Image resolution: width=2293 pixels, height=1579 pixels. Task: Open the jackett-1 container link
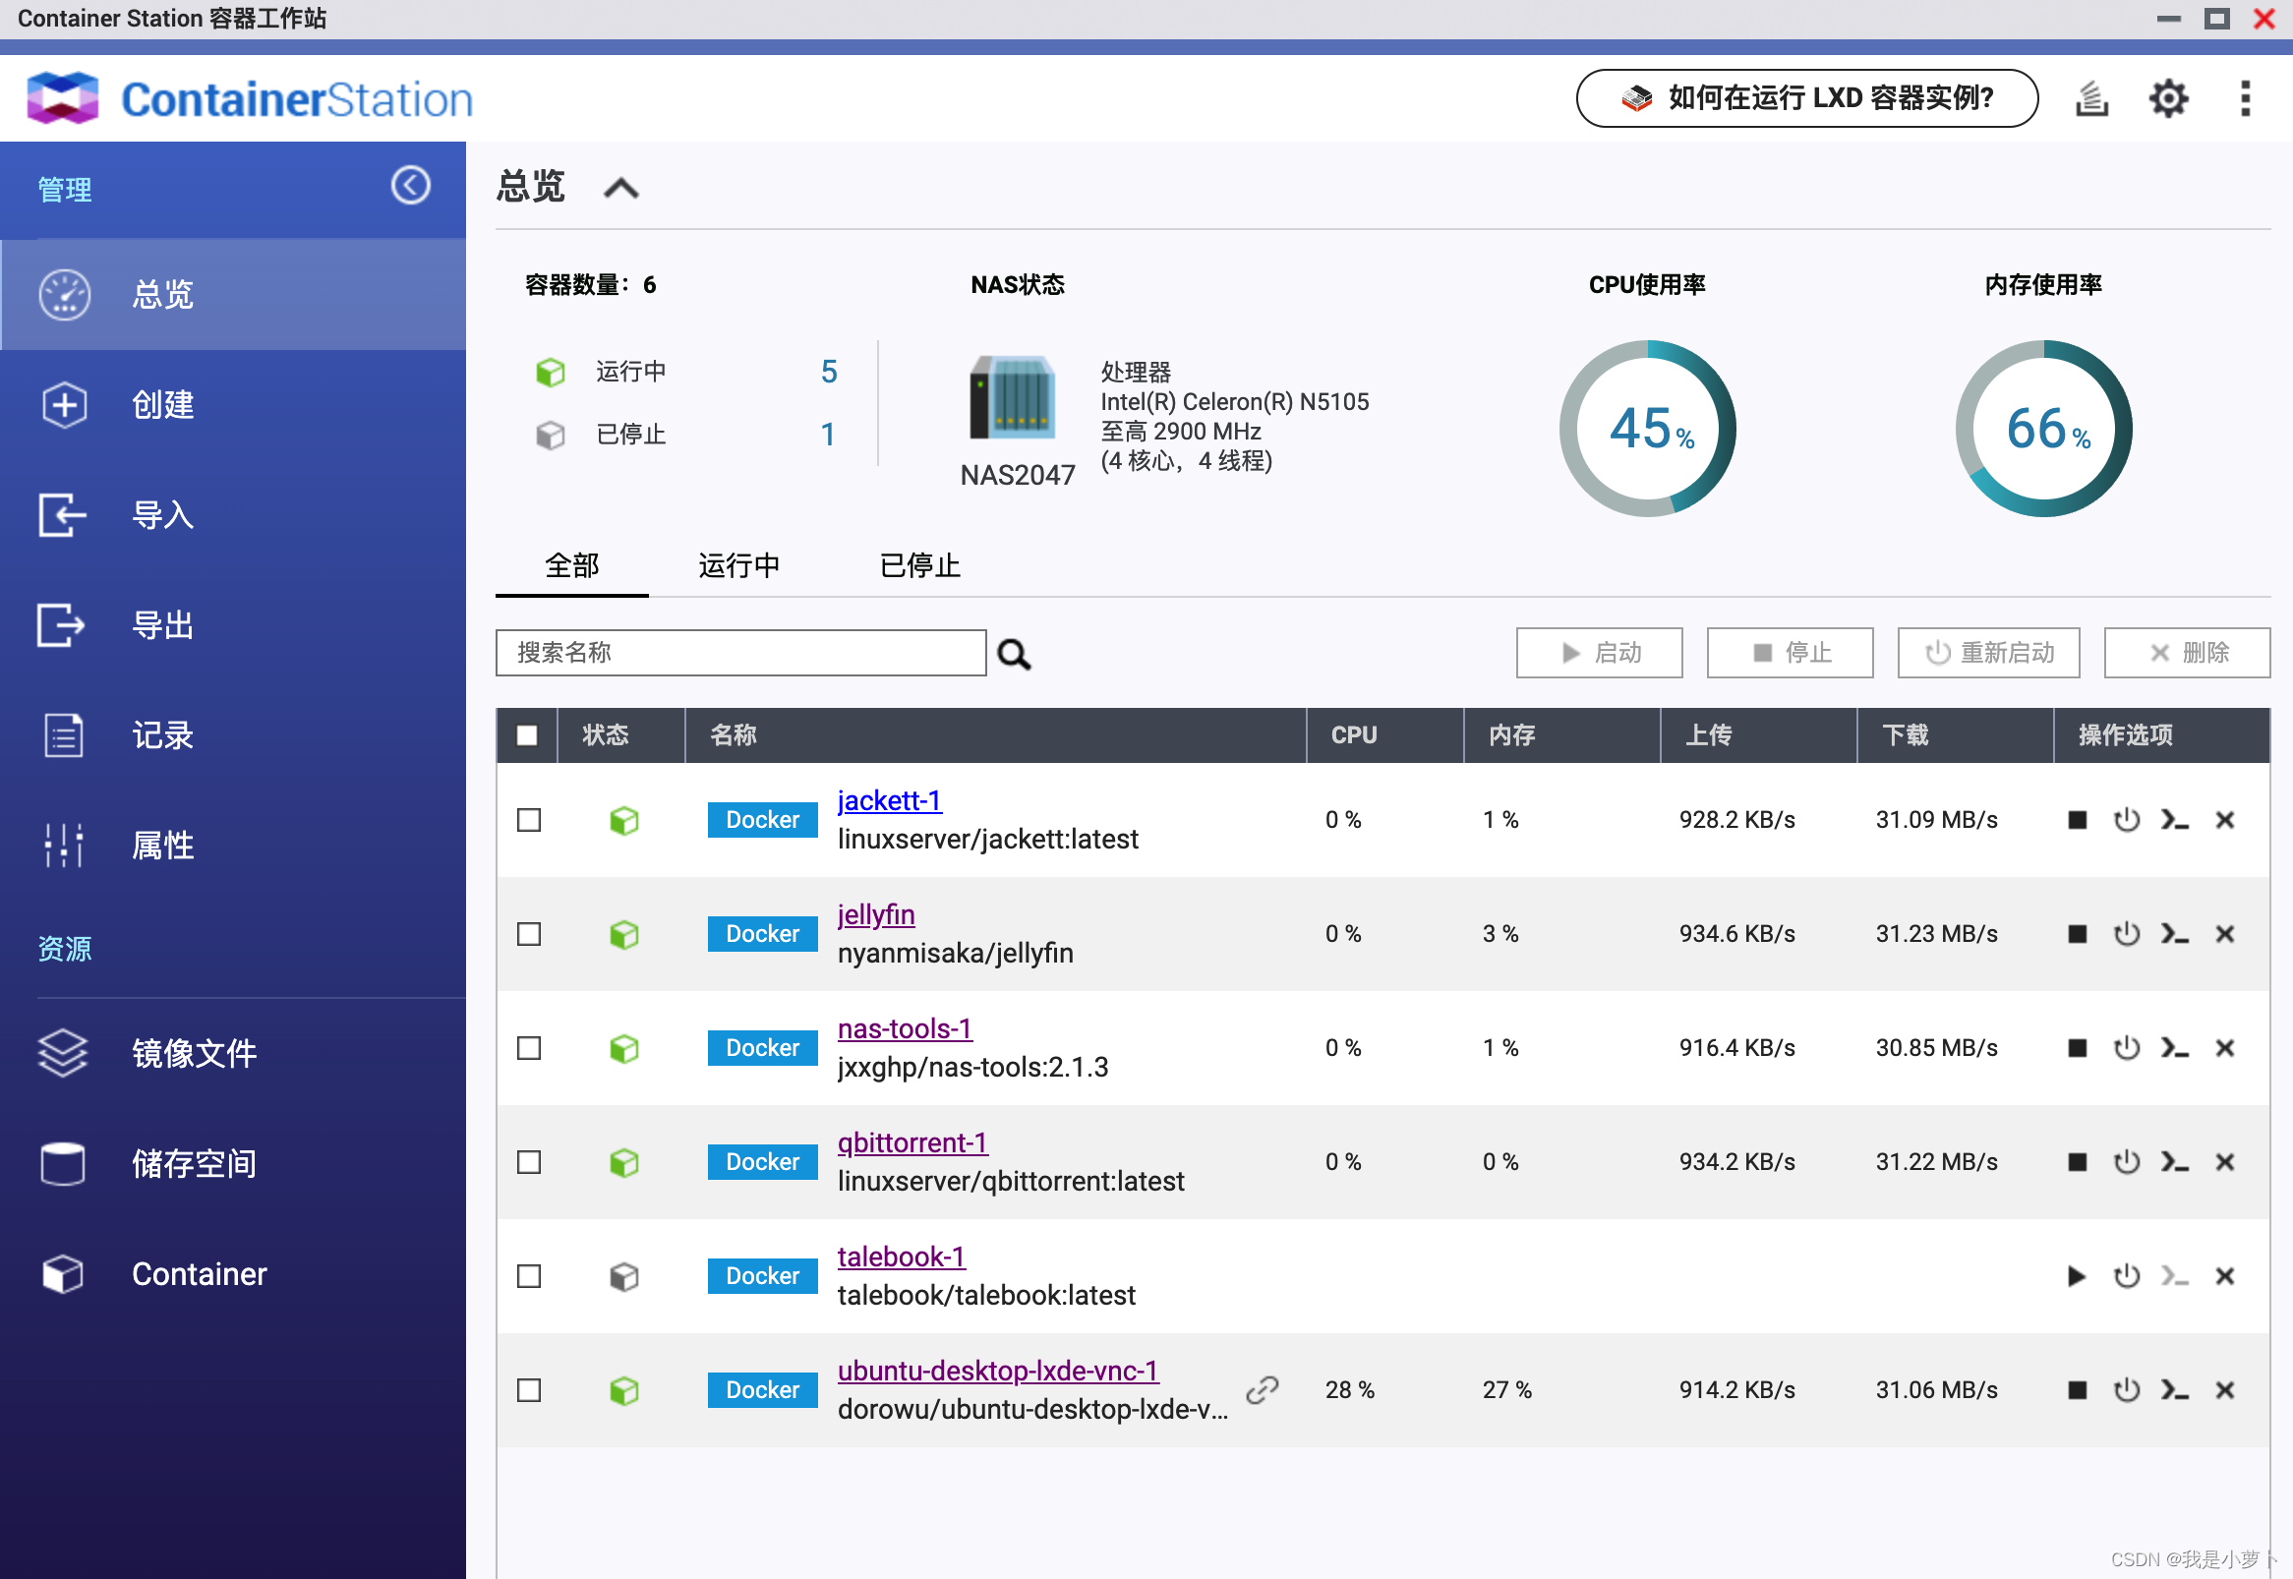[889, 800]
